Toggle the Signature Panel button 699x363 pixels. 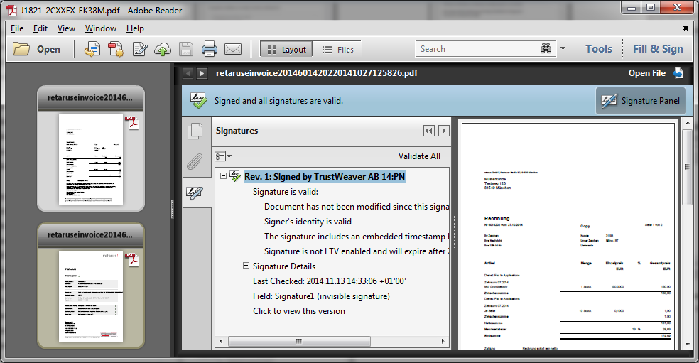(640, 101)
